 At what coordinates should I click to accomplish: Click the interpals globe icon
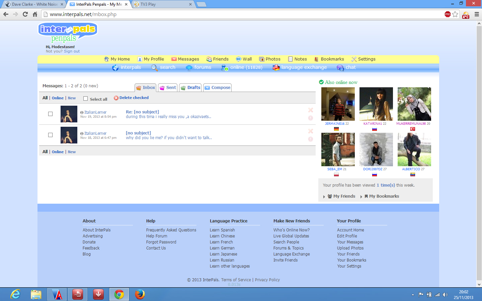115,68
